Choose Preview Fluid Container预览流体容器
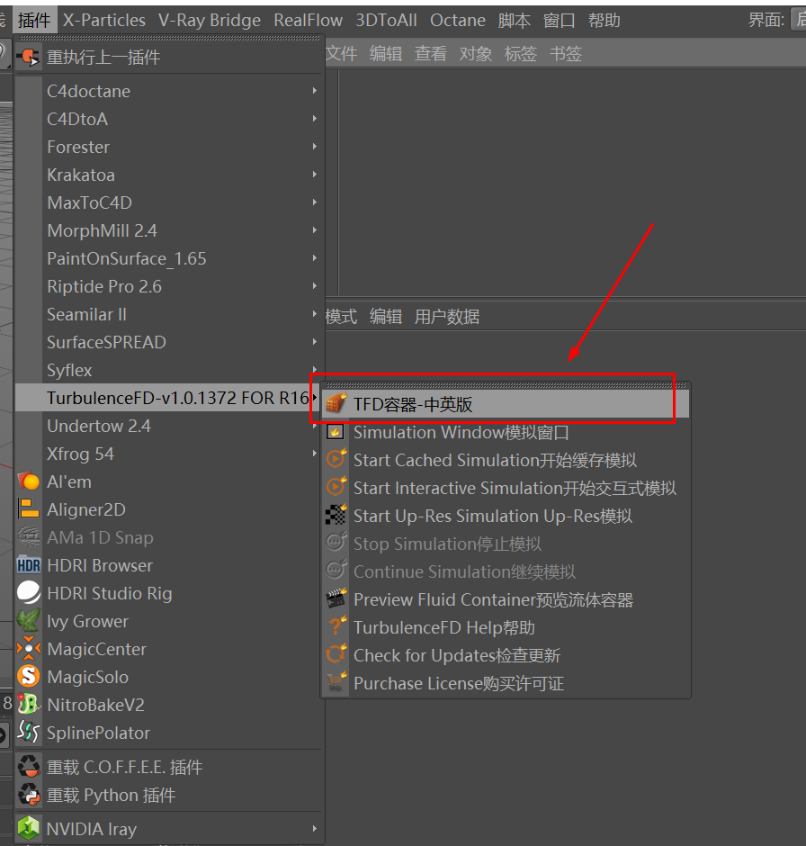The height and width of the screenshot is (846, 806). coord(506,598)
